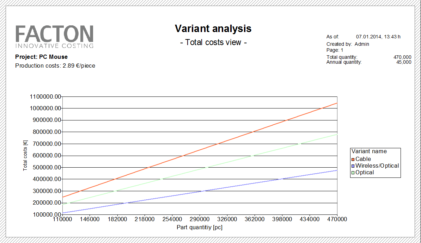This screenshot has height=243, width=421.
Task: Click the 'Variant analysis' report title
Action: point(213,29)
